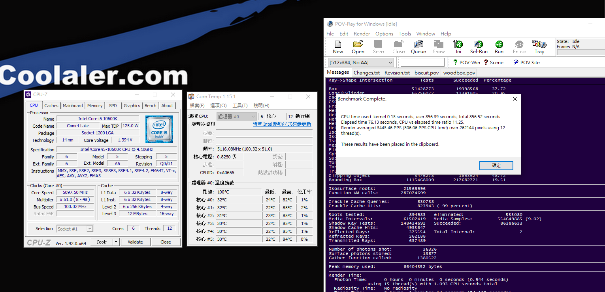
Task: Switch to the Revision.txt tab
Action: coord(397,73)
